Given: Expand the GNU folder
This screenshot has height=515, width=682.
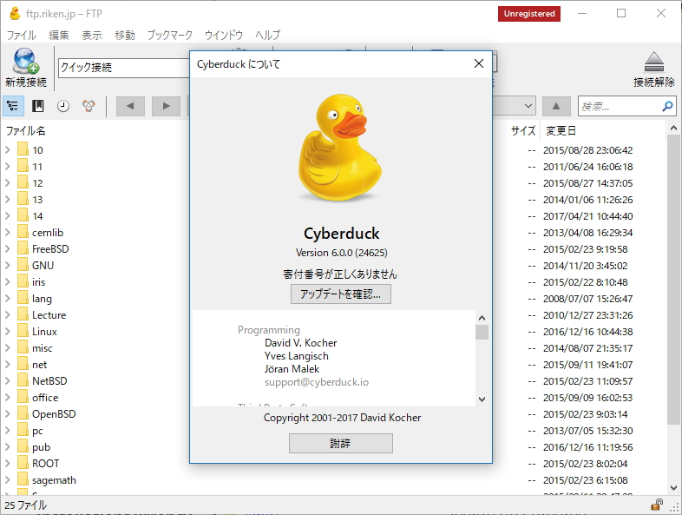Looking at the screenshot, I should click(8, 265).
